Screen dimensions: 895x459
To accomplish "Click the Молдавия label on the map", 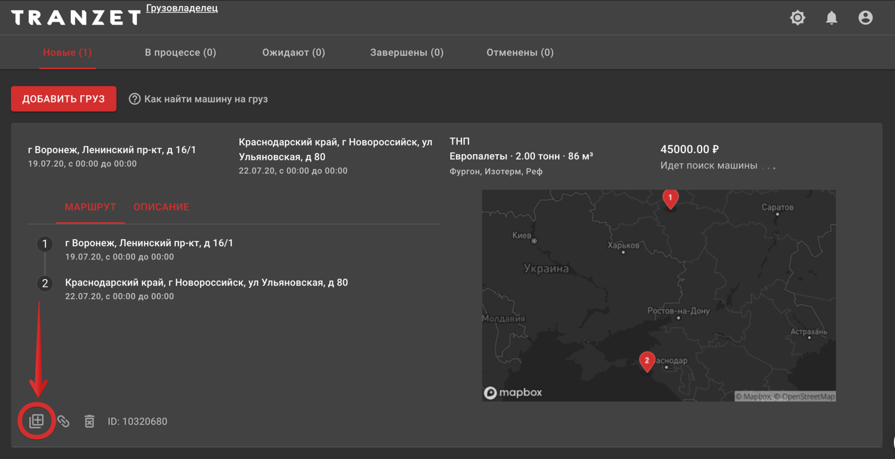I will point(504,319).
